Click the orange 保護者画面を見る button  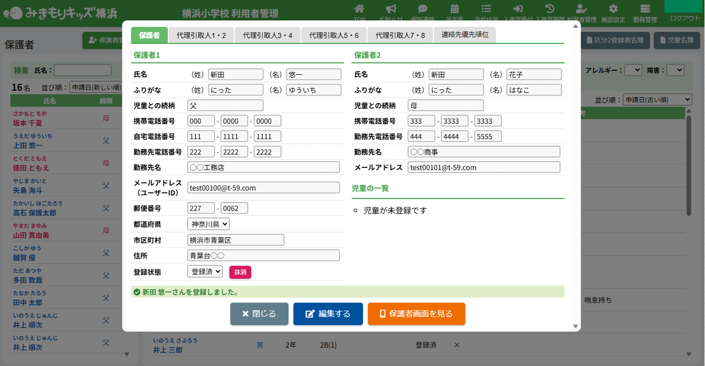click(416, 314)
